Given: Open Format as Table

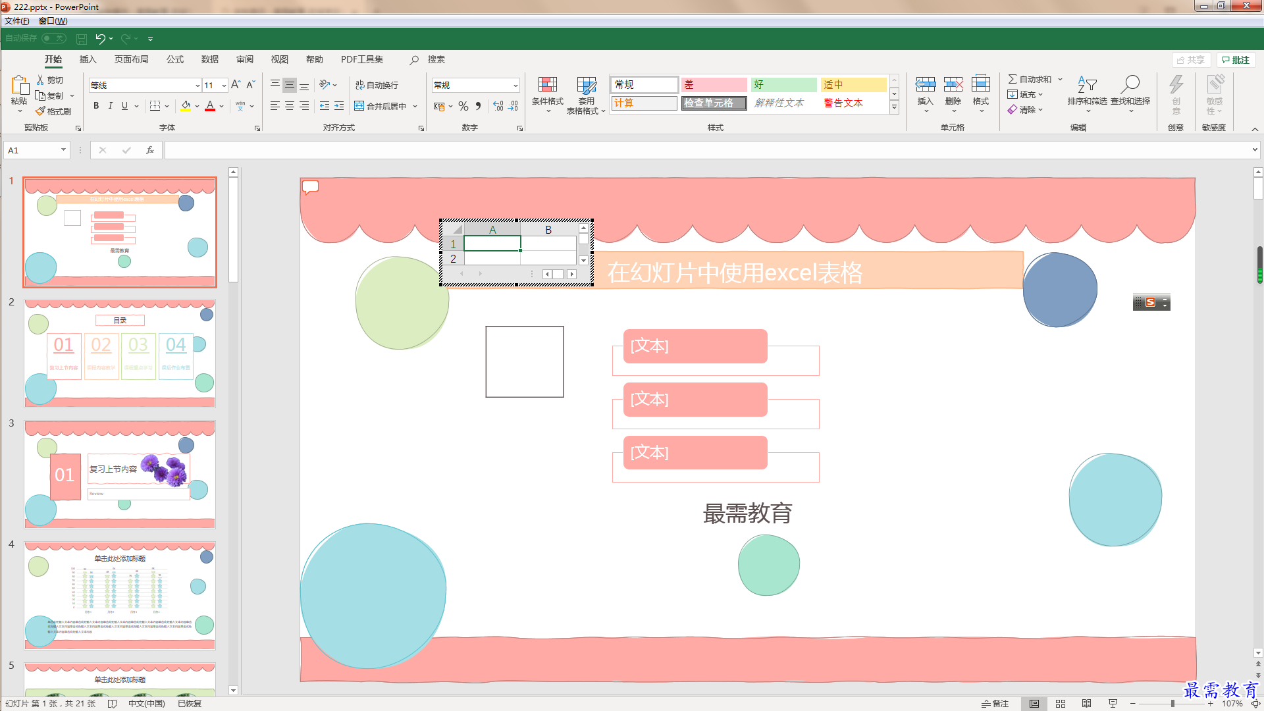Looking at the screenshot, I should (x=586, y=94).
